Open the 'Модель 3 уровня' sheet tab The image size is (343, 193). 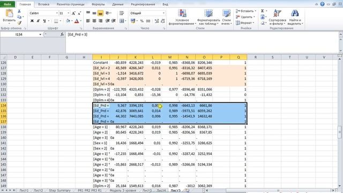[123, 190]
